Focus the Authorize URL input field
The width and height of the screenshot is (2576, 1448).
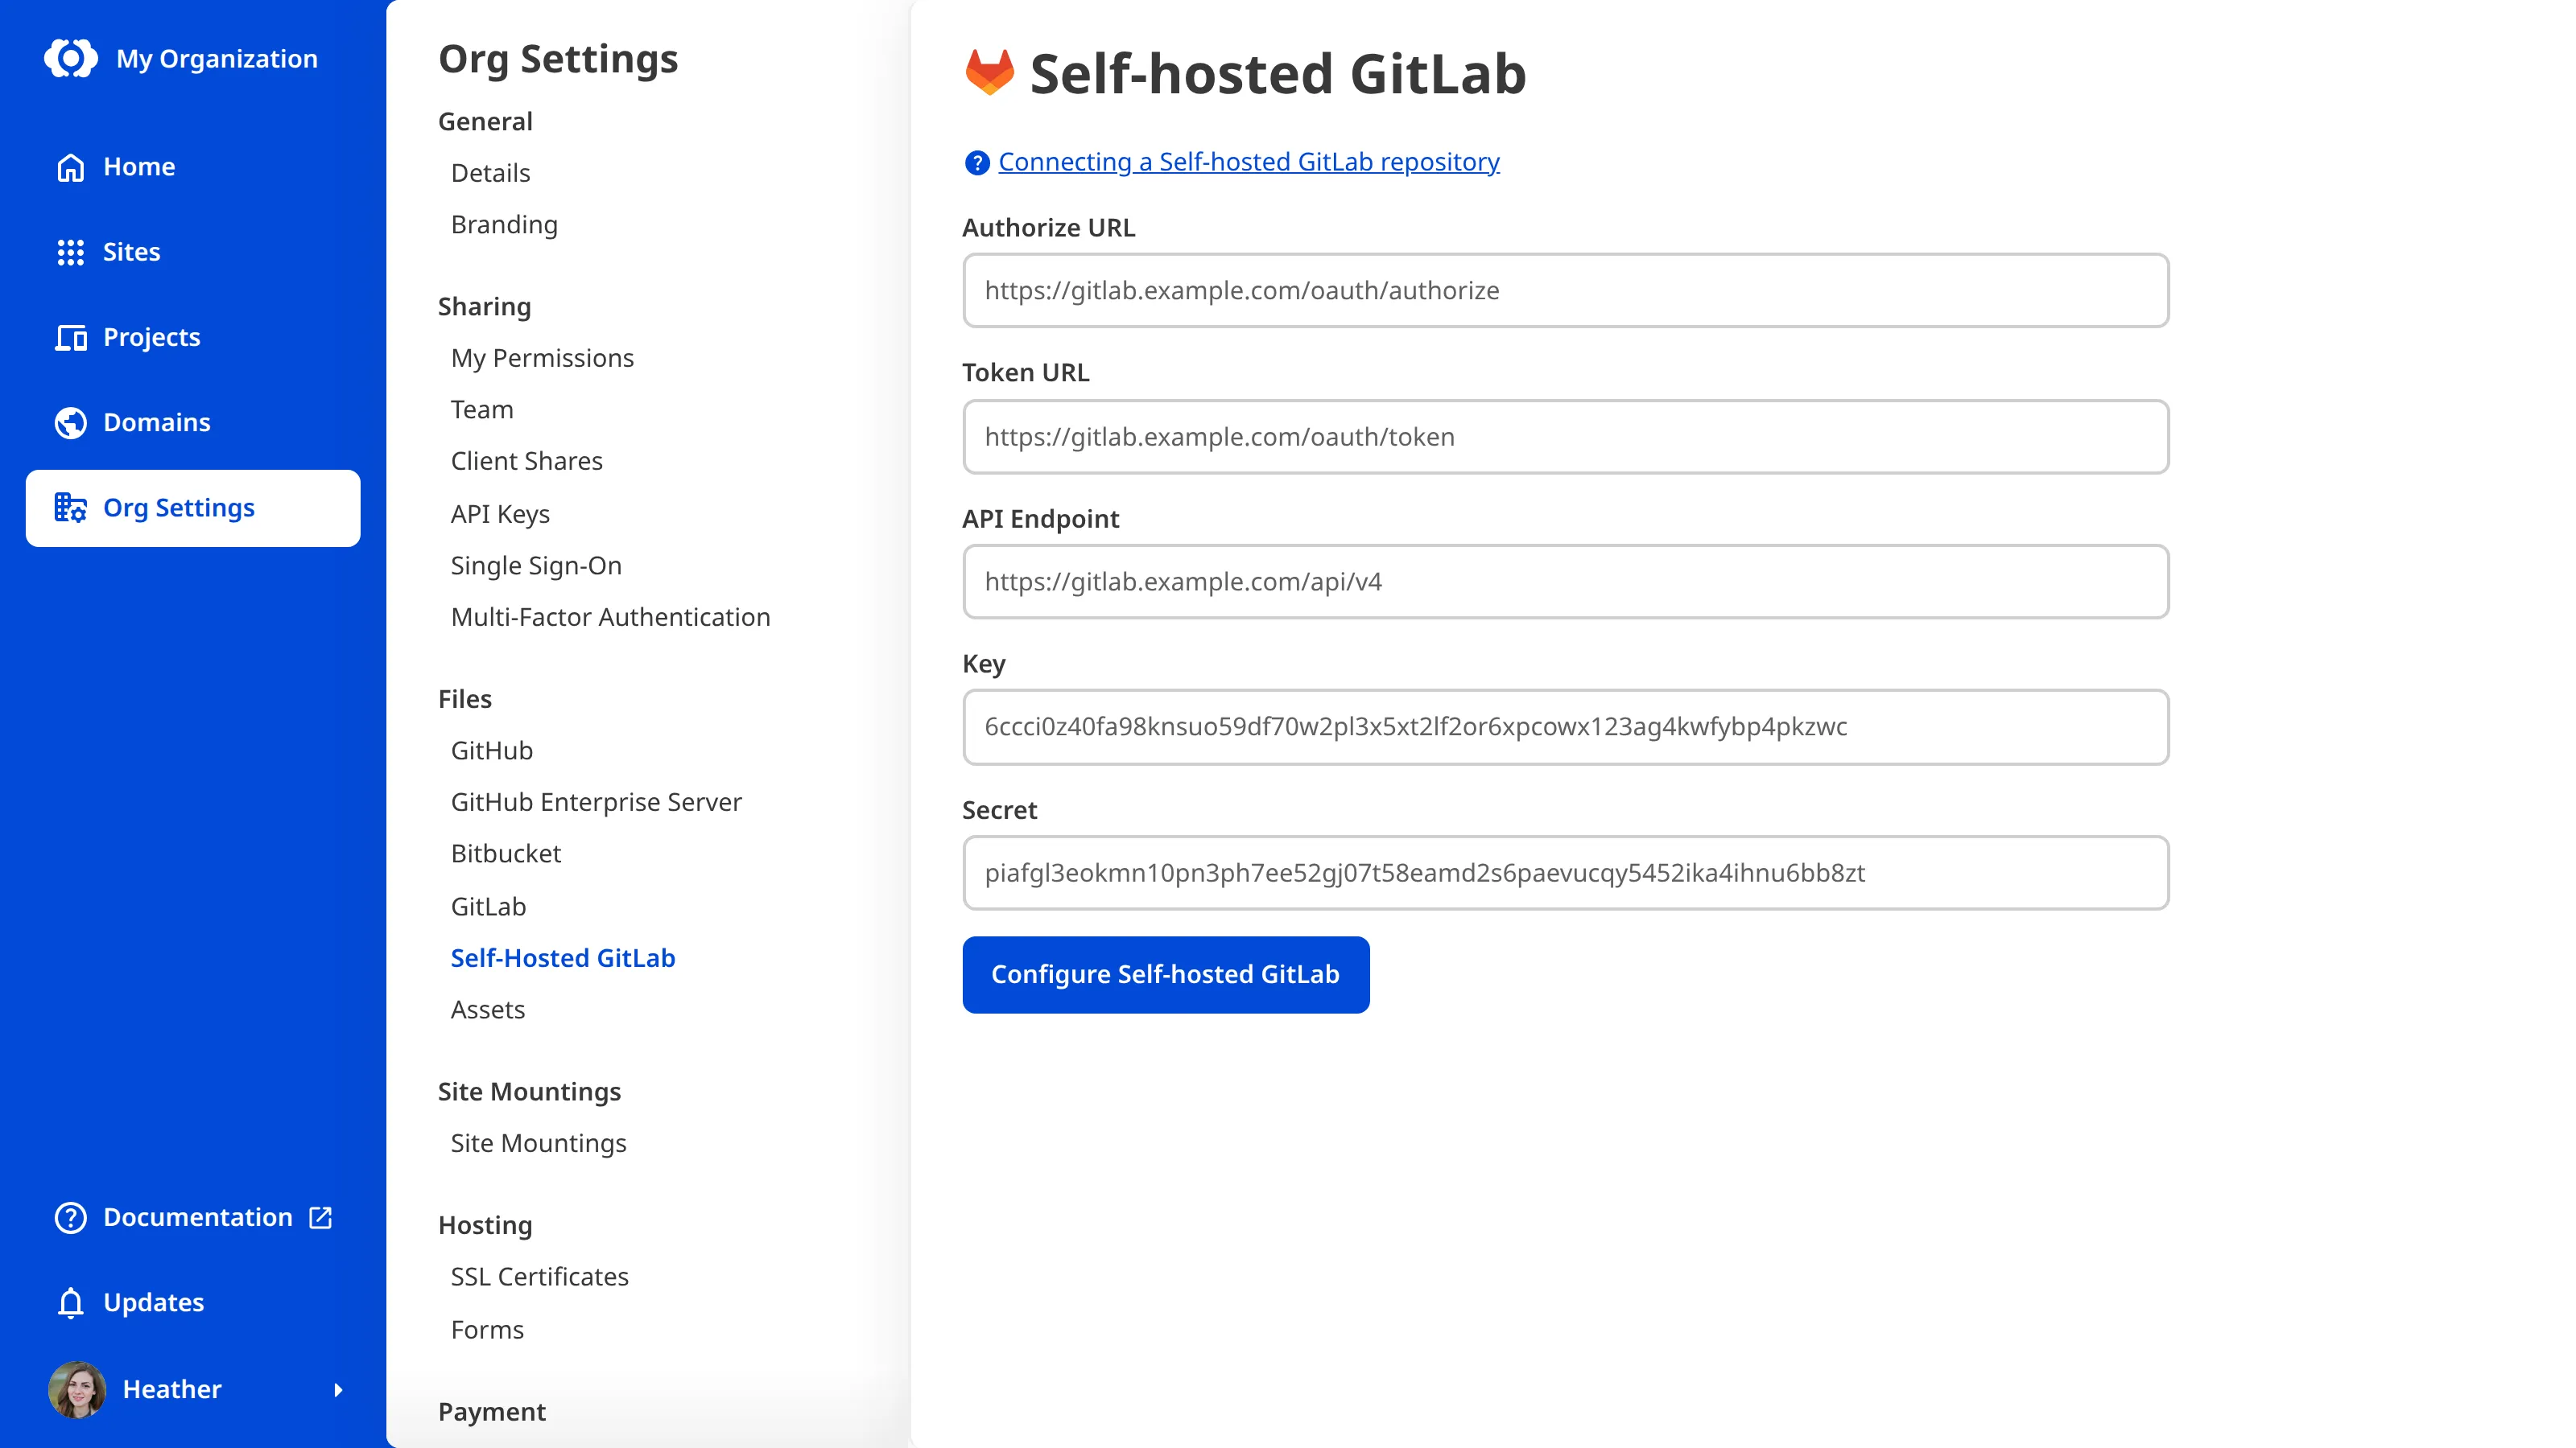[x=1565, y=290]
